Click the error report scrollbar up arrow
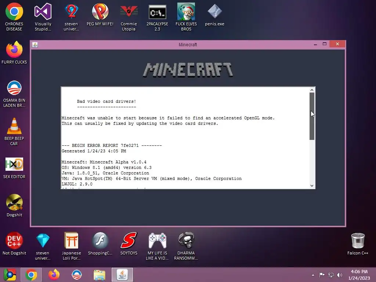This screenshot has height=282, width=376. point(312,90)
